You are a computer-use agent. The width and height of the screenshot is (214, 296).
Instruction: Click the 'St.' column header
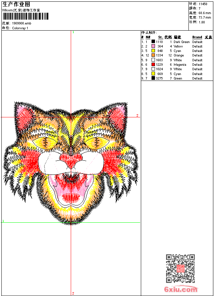(160, 37)
